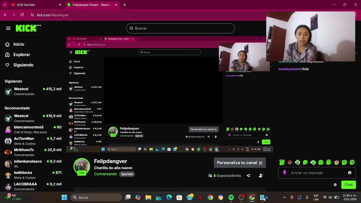Click the site info icon in address bar

(32, 15)
